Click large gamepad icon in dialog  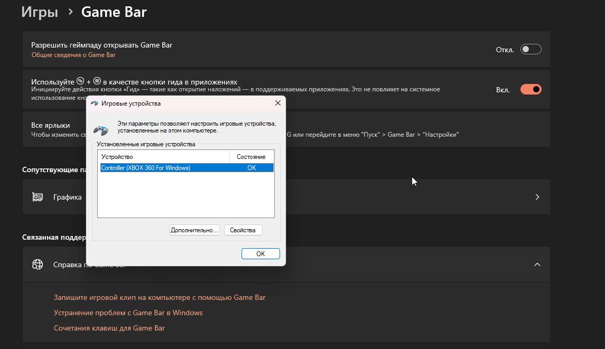[101, 130]
